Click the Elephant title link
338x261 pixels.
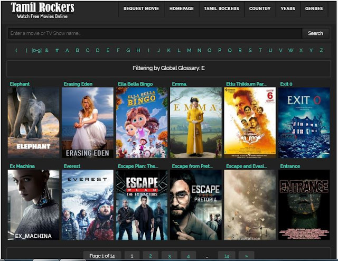click(20, 84)
